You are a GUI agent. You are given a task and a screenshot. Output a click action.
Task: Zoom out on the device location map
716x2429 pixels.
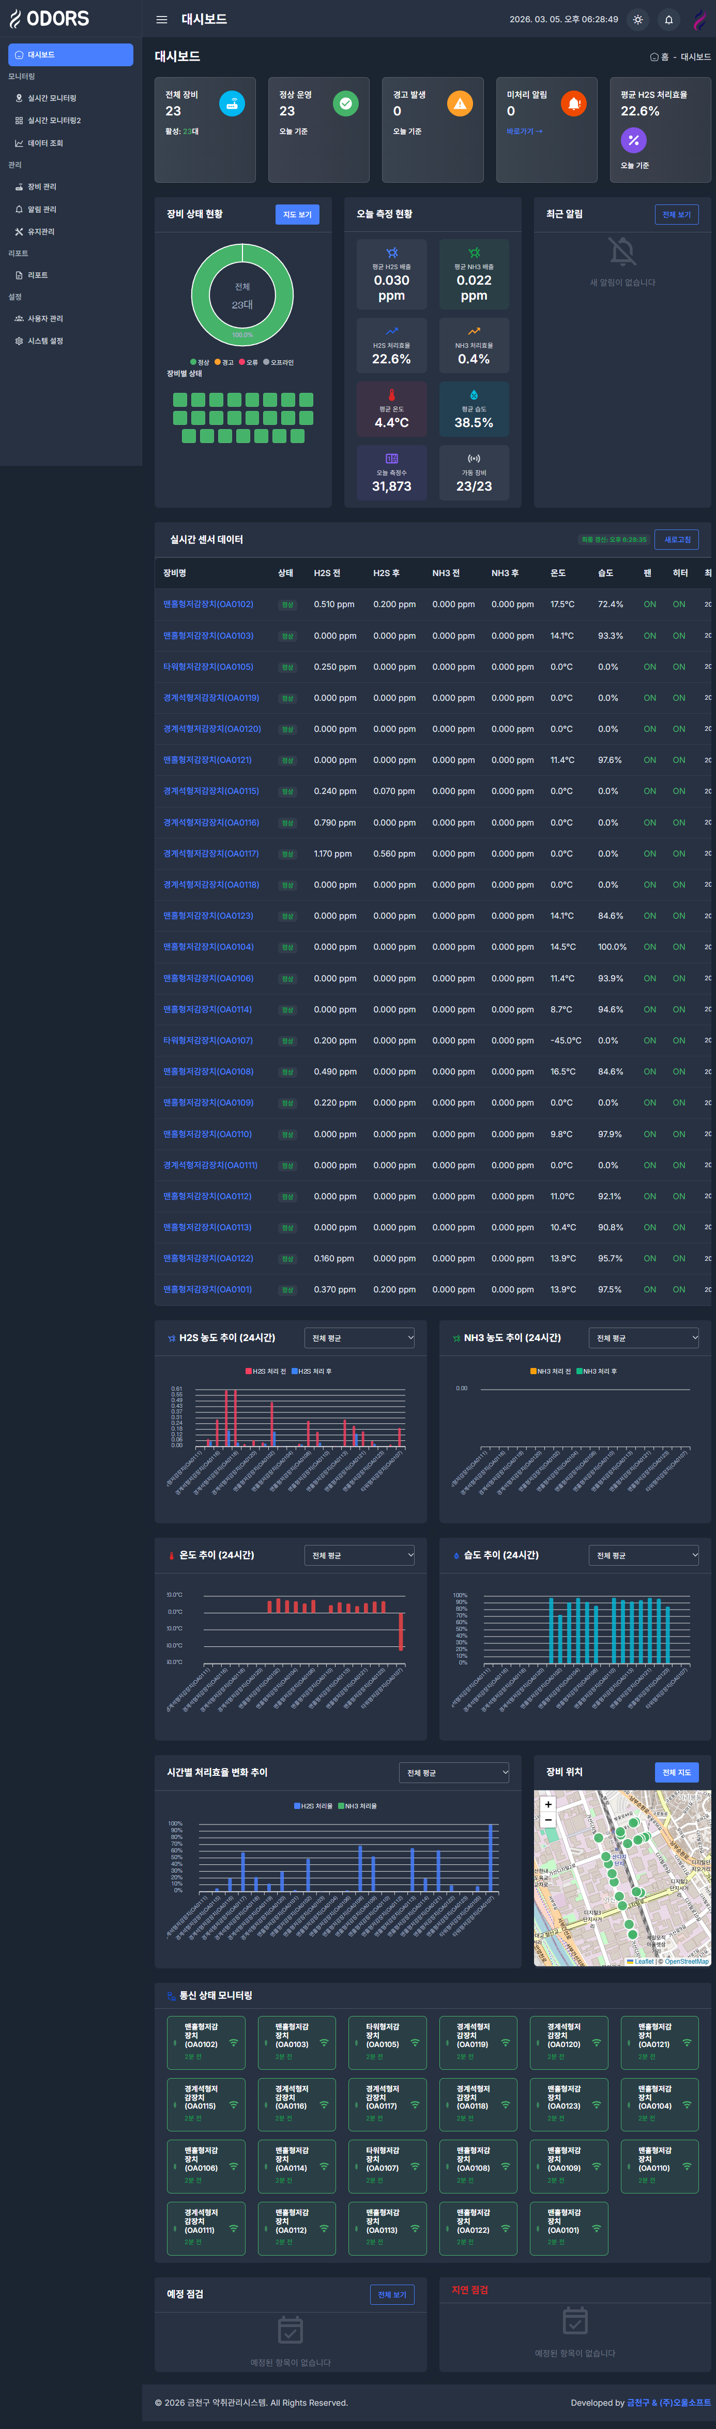coord(549,1820)
